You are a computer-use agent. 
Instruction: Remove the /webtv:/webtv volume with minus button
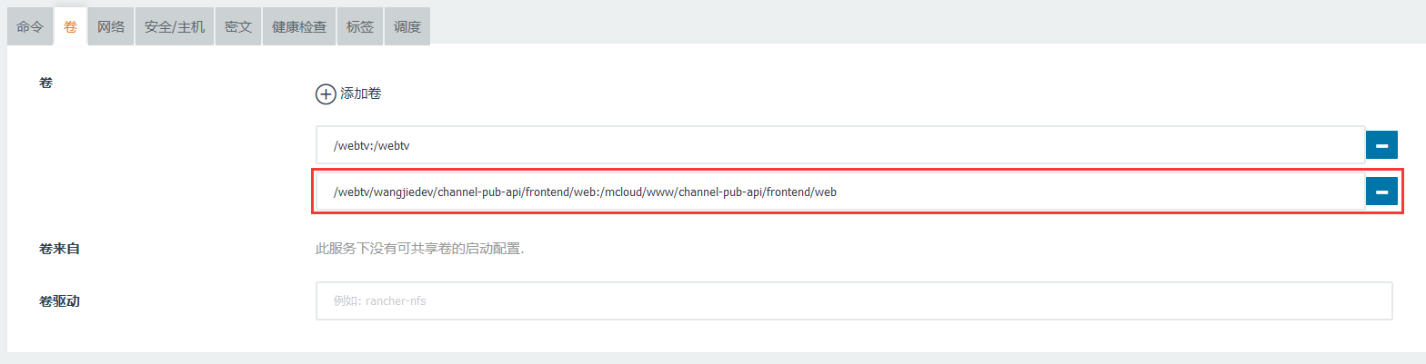[1381, 145]
